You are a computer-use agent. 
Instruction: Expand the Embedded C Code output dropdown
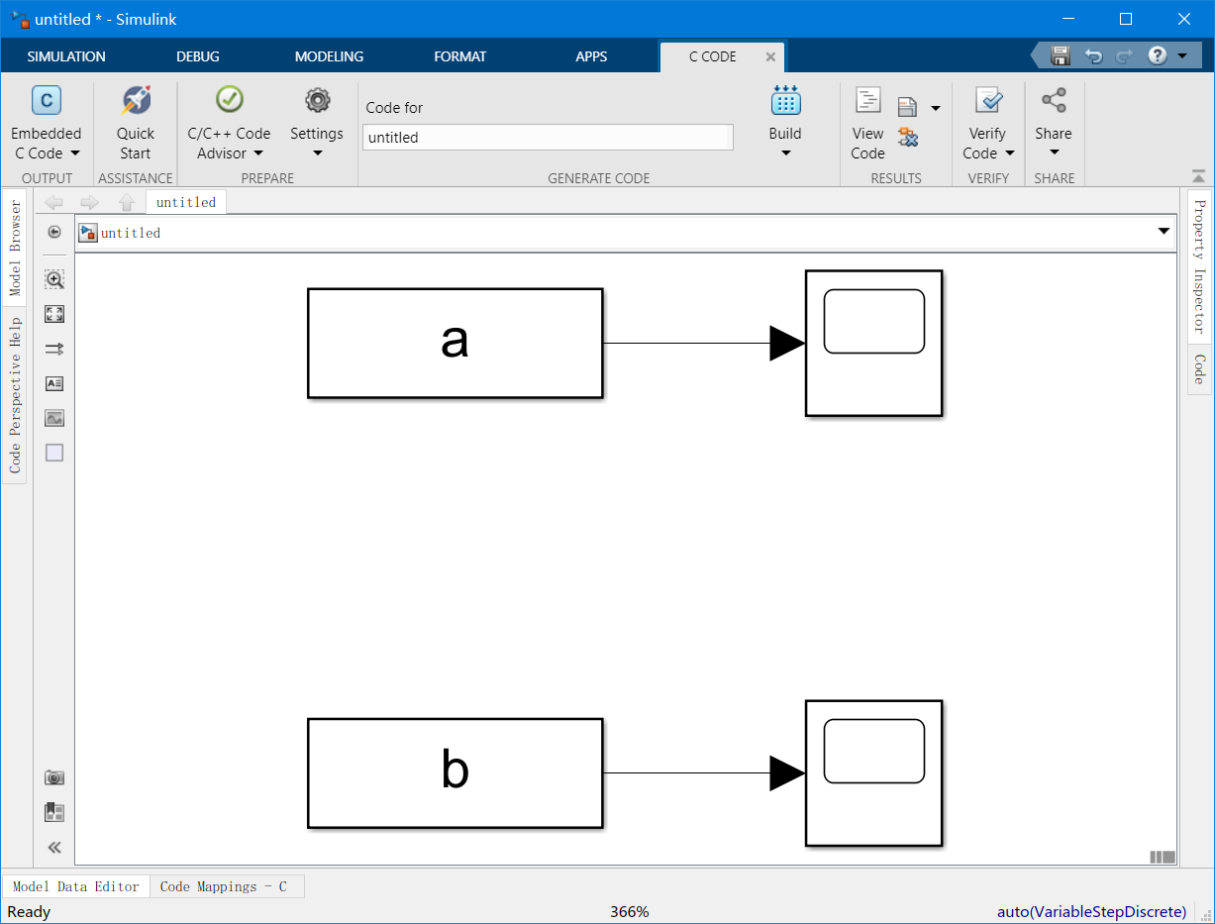coord(77,153)
